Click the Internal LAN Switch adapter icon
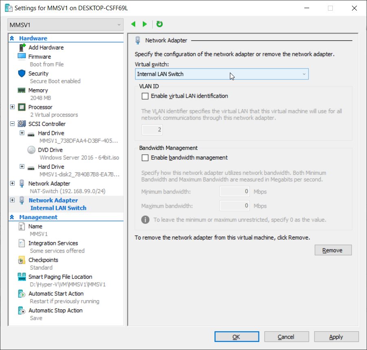This screenshot has height=350, width=367. 22,200
